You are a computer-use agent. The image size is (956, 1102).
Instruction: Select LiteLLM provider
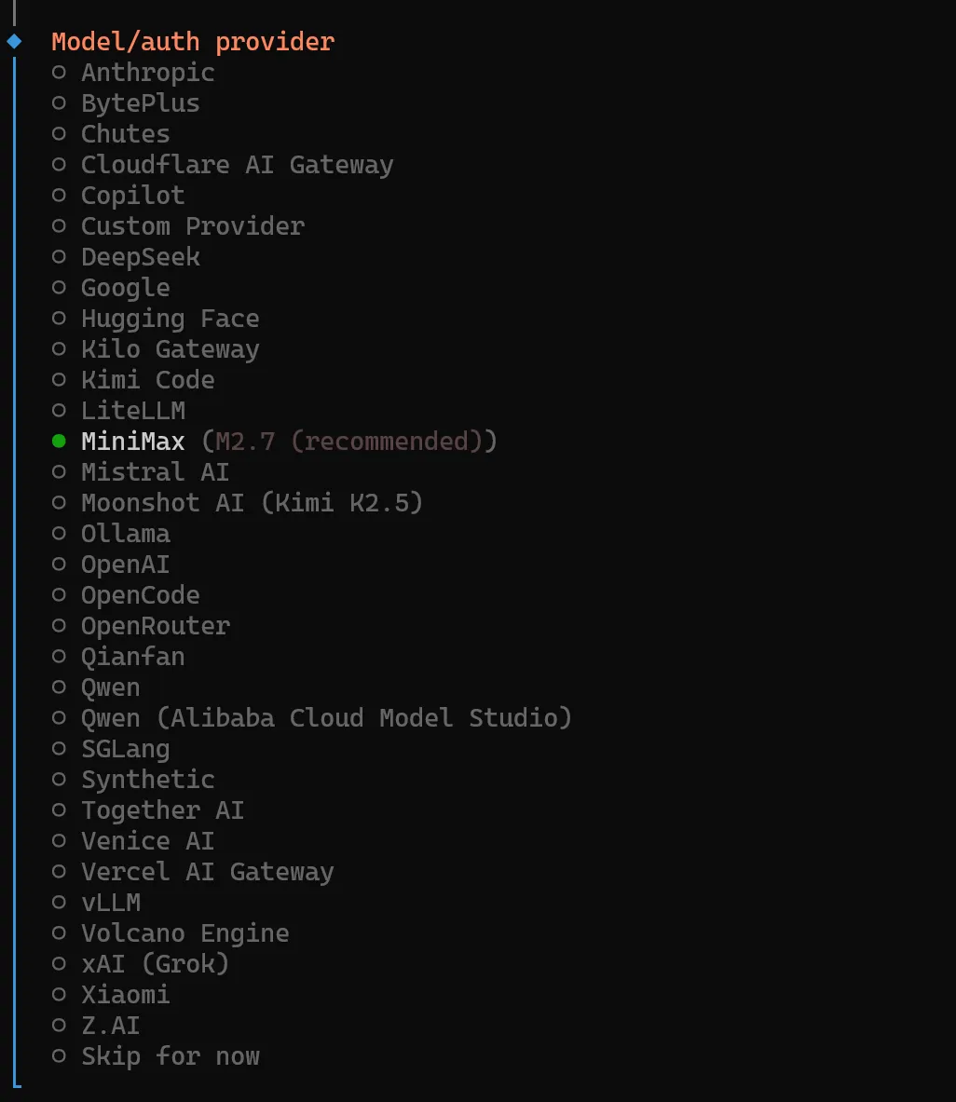pos(132,411)
